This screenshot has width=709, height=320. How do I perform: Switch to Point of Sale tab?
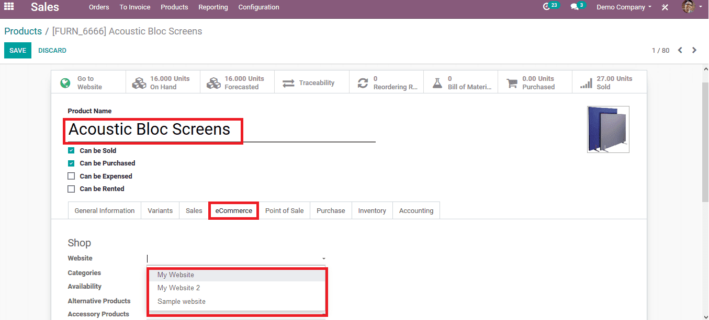tap(284, 210)
